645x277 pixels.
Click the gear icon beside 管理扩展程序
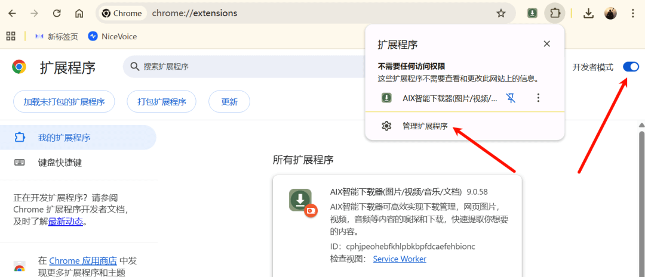386,126
